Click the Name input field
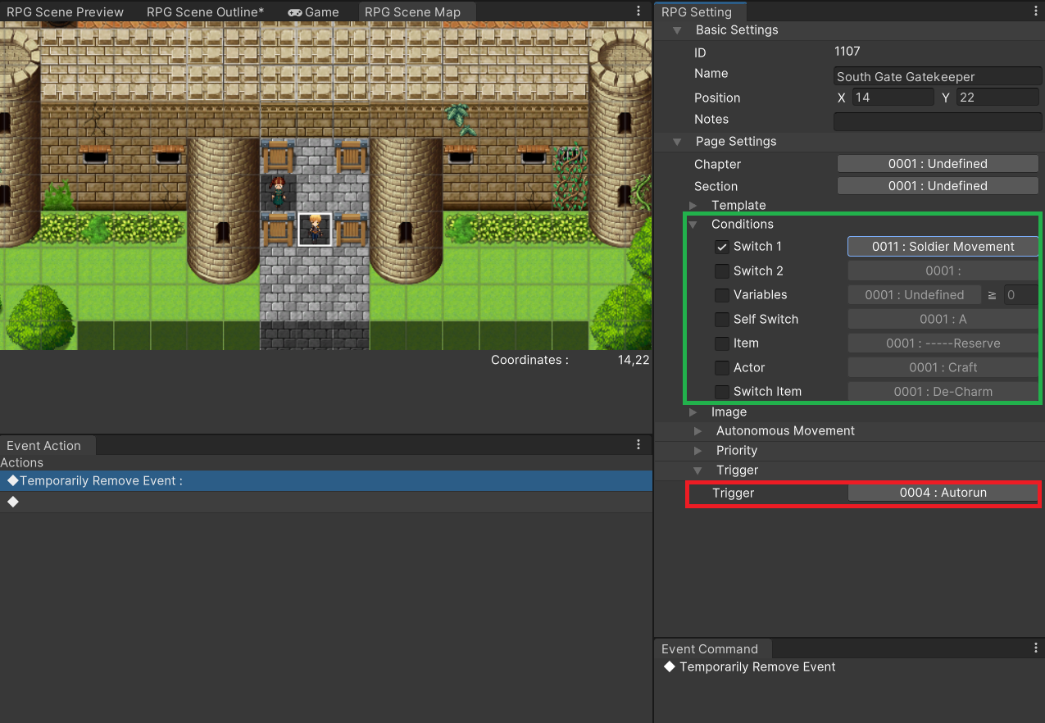The image size is (1045, 723). click(x=938, y=76)
